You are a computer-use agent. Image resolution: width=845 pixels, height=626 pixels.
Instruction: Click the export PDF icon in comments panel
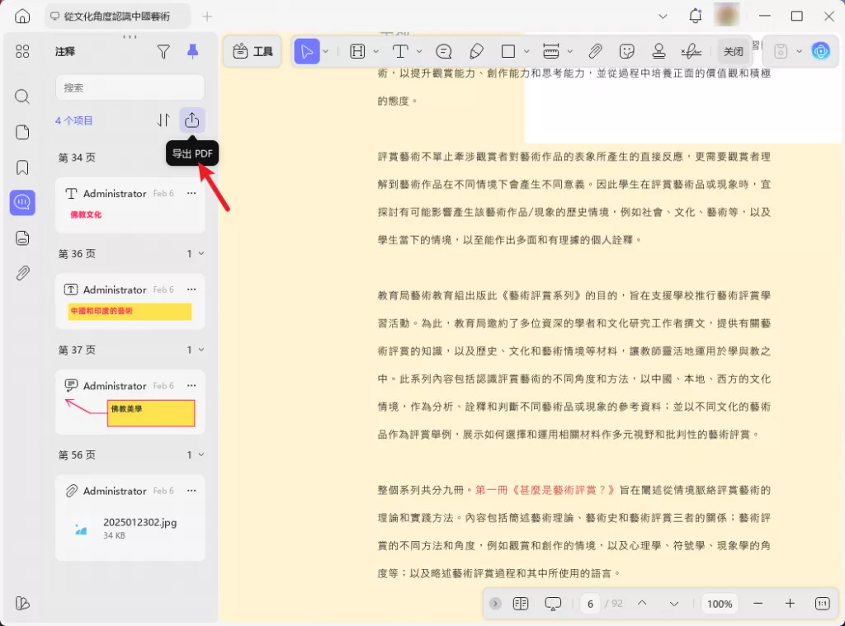[192, 120]
